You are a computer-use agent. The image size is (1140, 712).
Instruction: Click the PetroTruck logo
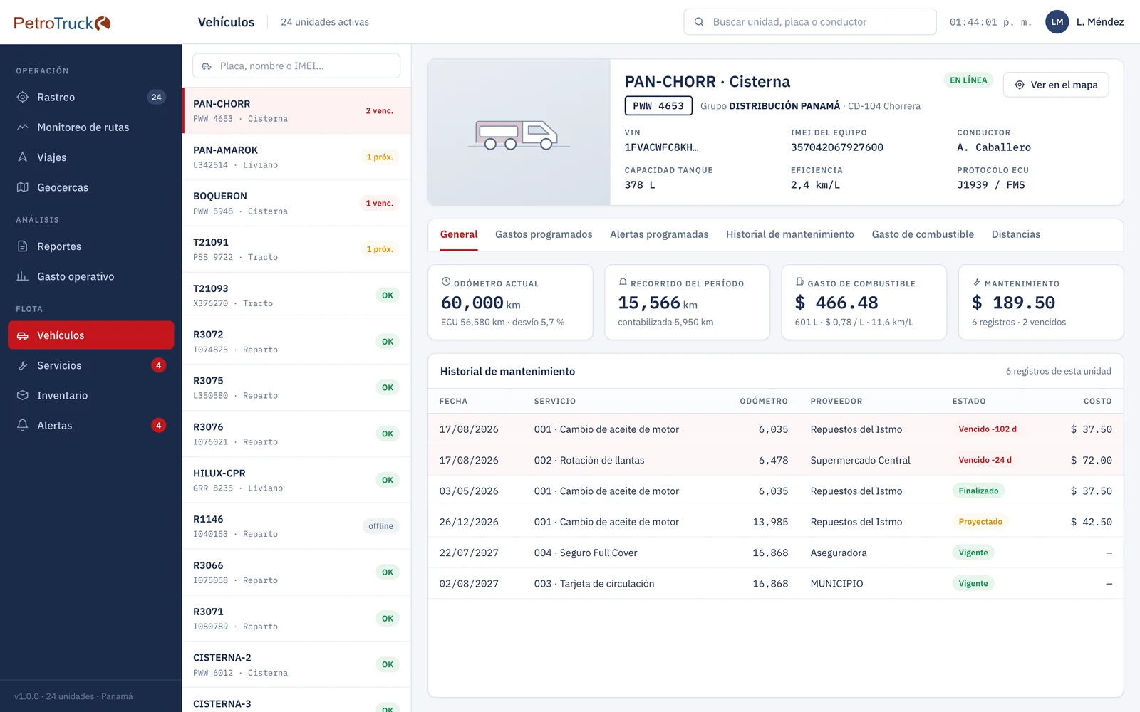[x=62, y=23]
